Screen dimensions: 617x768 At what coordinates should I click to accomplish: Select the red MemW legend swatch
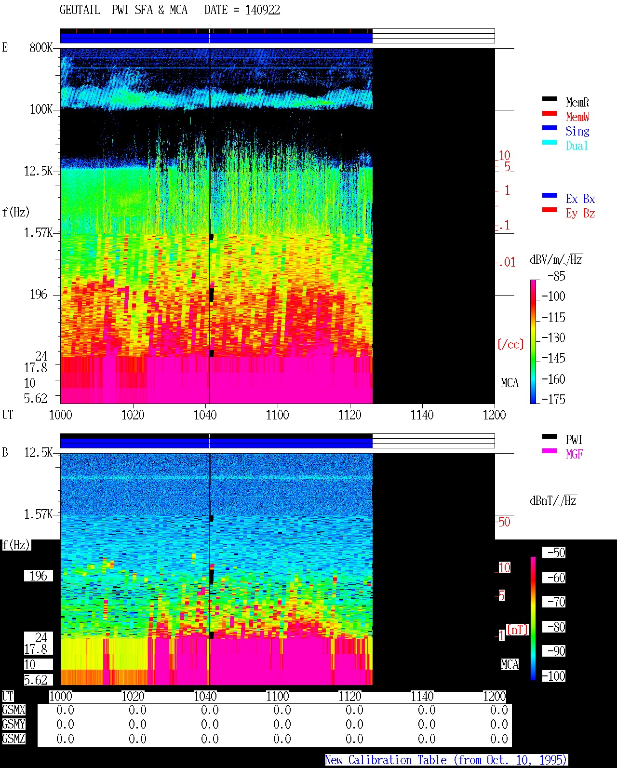pos(550,113)
